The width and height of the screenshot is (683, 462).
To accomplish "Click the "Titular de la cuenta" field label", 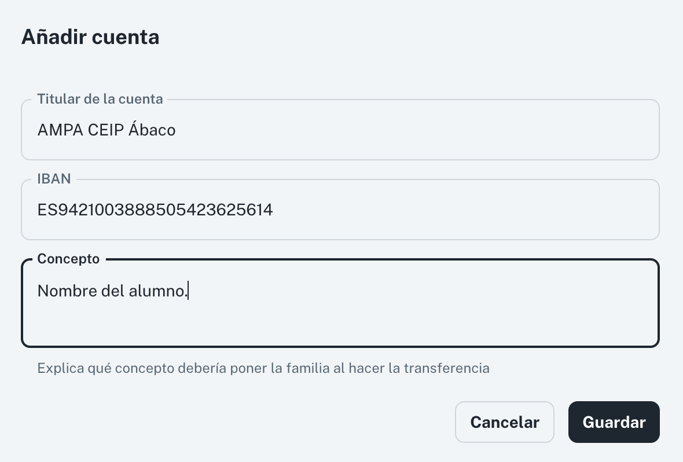I will coord(100,99).
